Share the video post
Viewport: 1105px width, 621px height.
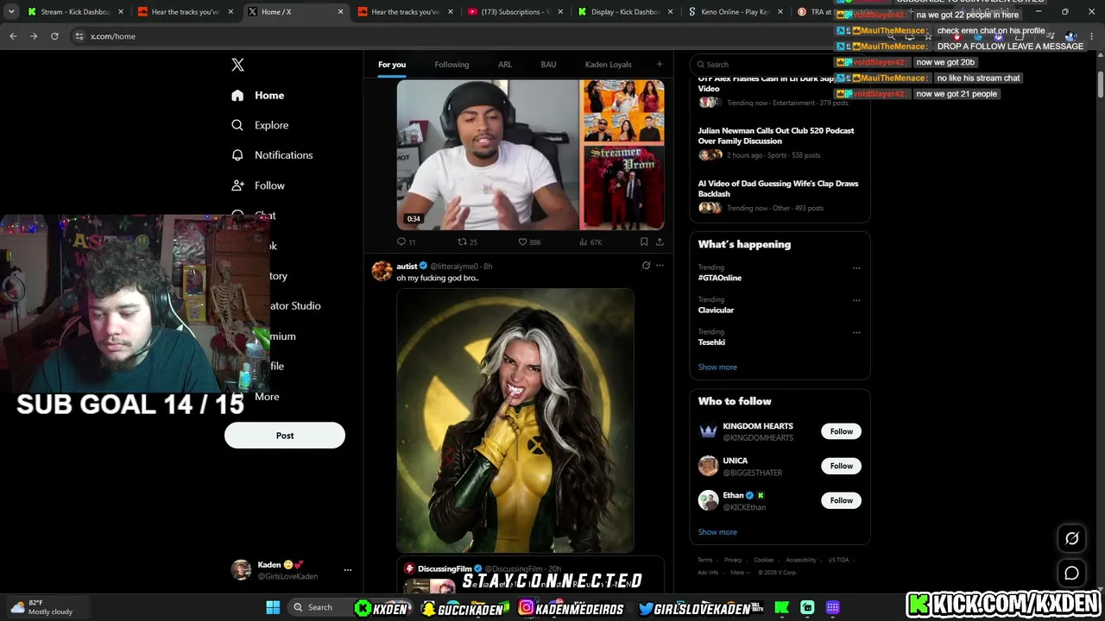[x=660, y=242]
